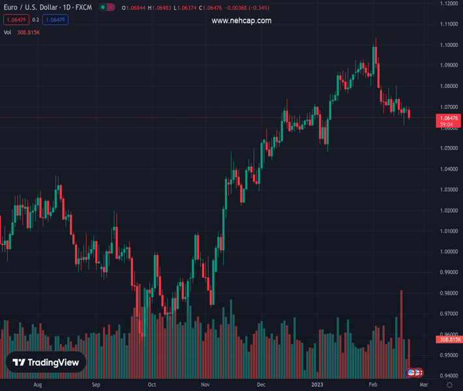Click the Feb label on time axis
This screenshot has width=463, height=391.
[x=373, y=385]
